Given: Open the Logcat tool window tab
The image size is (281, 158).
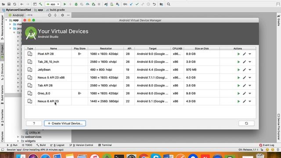Looking at the screenshot, I should [58, 145].
